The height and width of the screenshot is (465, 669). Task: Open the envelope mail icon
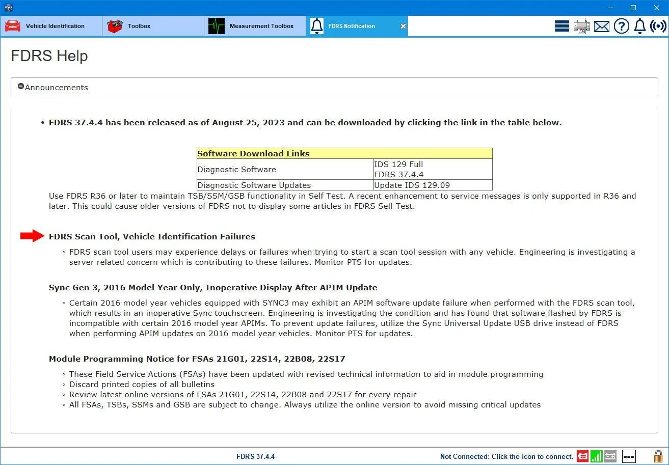602,26
